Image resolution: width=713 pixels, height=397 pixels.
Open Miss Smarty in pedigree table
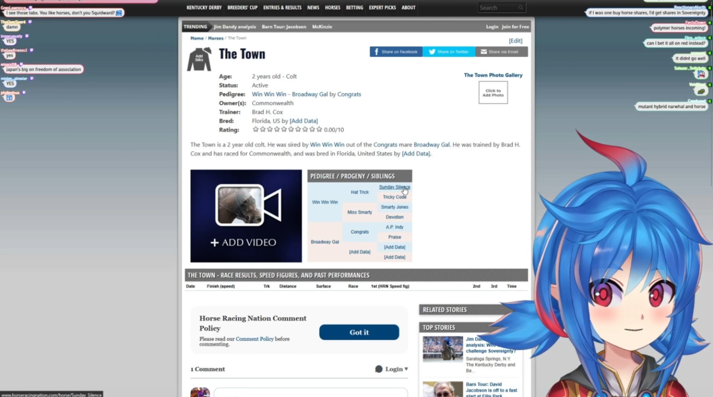coord(360,212)
